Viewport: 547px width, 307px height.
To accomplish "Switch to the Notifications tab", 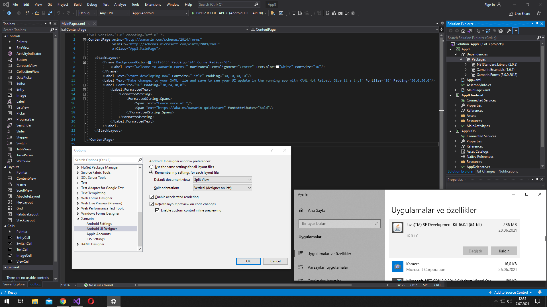I will point(508,171).
